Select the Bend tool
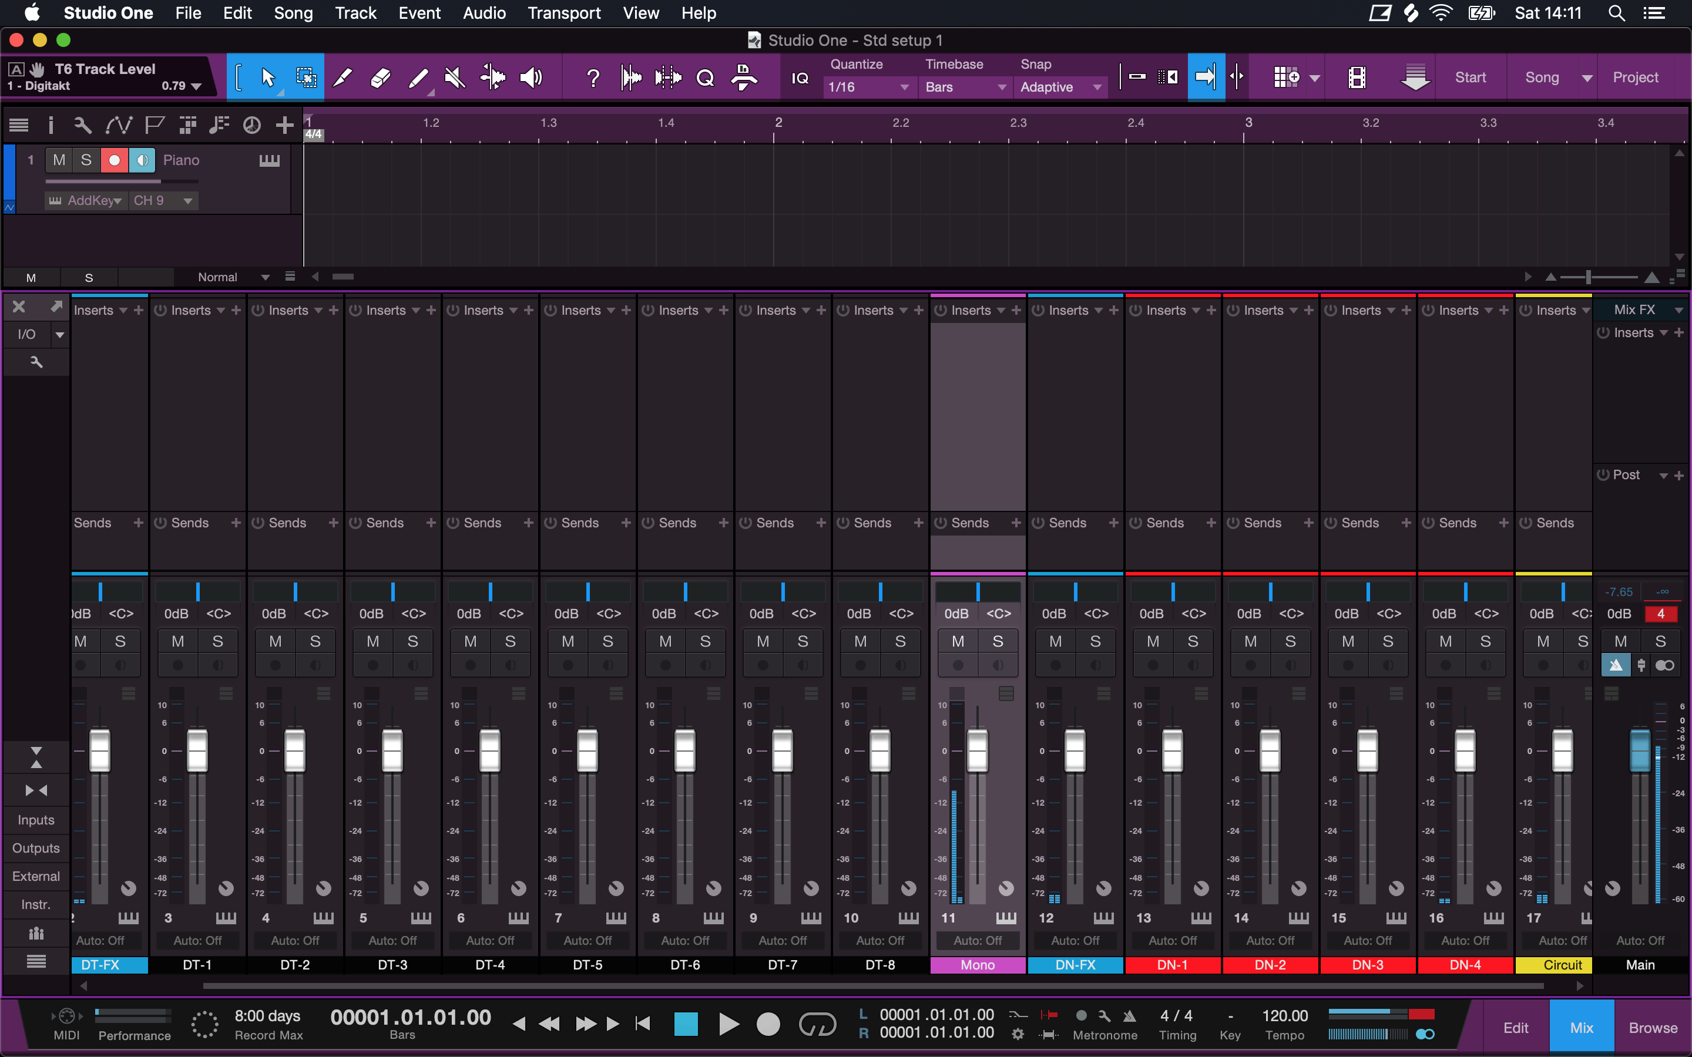The width and height of the screenshot is (1692, 1057). coord(493,77)
